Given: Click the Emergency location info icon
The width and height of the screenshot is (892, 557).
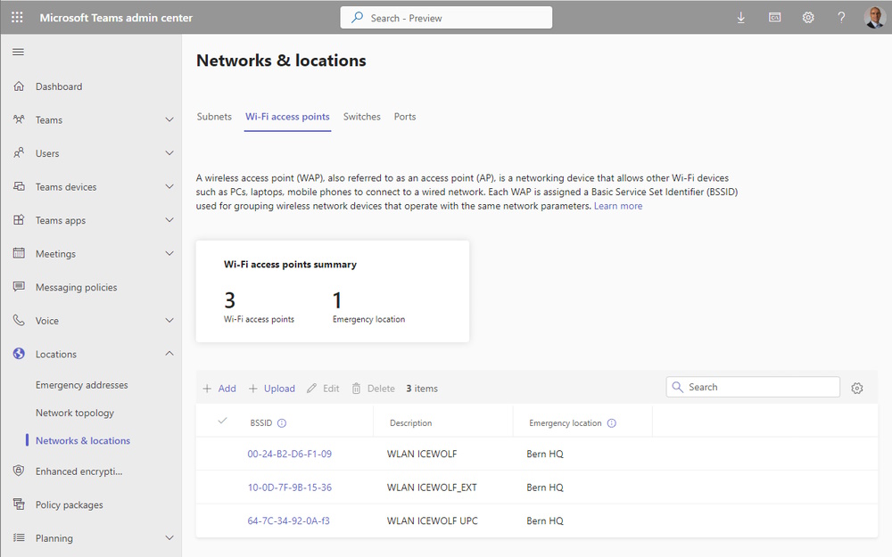Looking at the screenshot, I should (612, 422).
